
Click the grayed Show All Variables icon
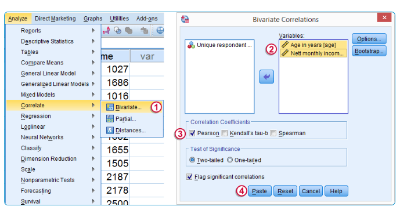(x=128, y=31)
